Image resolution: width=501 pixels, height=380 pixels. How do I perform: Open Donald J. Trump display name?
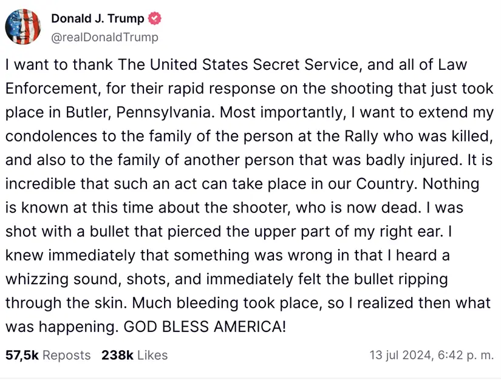point(98,18)
